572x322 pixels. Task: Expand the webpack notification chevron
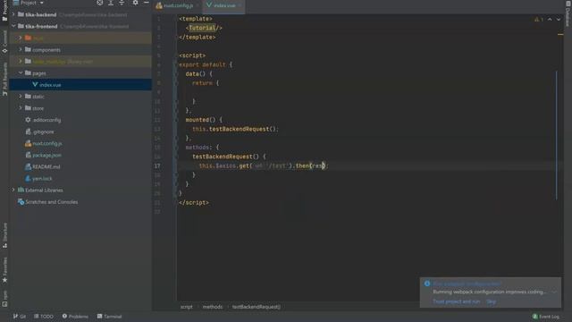coord(554,292)
